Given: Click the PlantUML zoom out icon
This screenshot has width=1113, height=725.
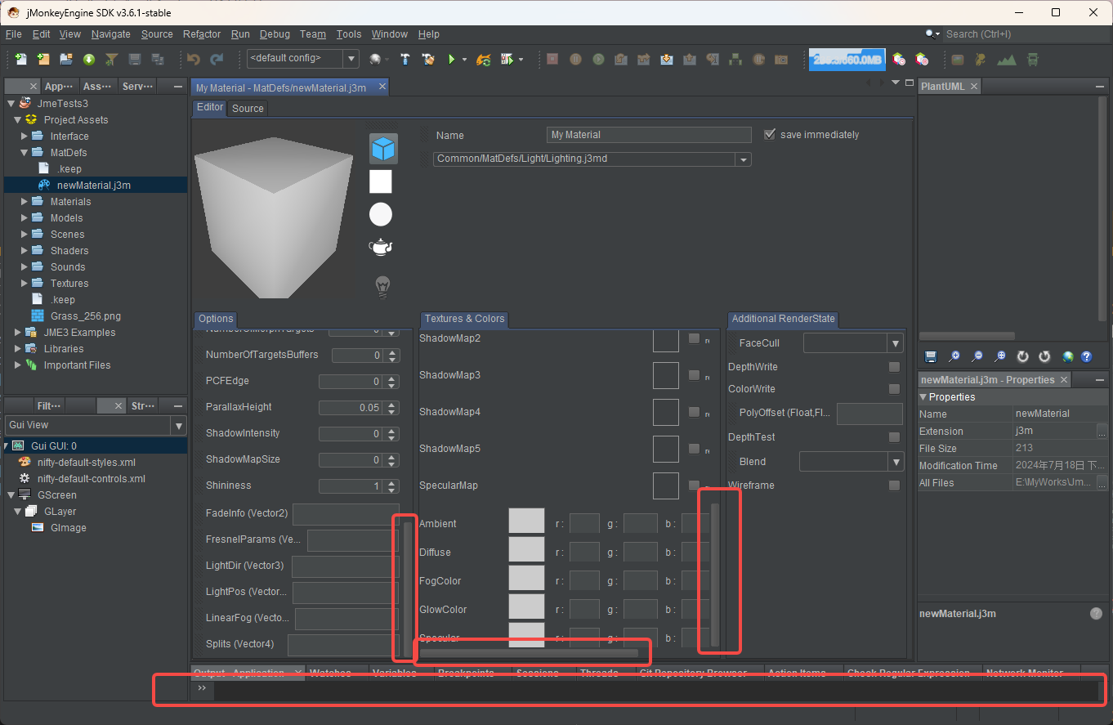Looking at the screenshot, I should [x=977, y=356].
